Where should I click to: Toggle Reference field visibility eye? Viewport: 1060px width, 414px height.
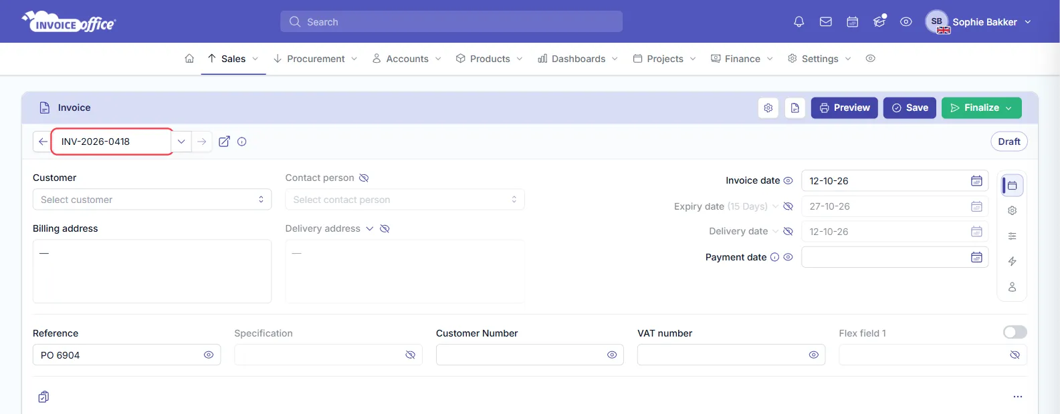pyautogui.click(x=209, y=355)
